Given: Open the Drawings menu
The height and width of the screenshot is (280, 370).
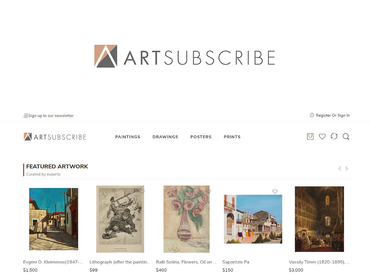Looking at the screenshot, I should click(165, 137).
